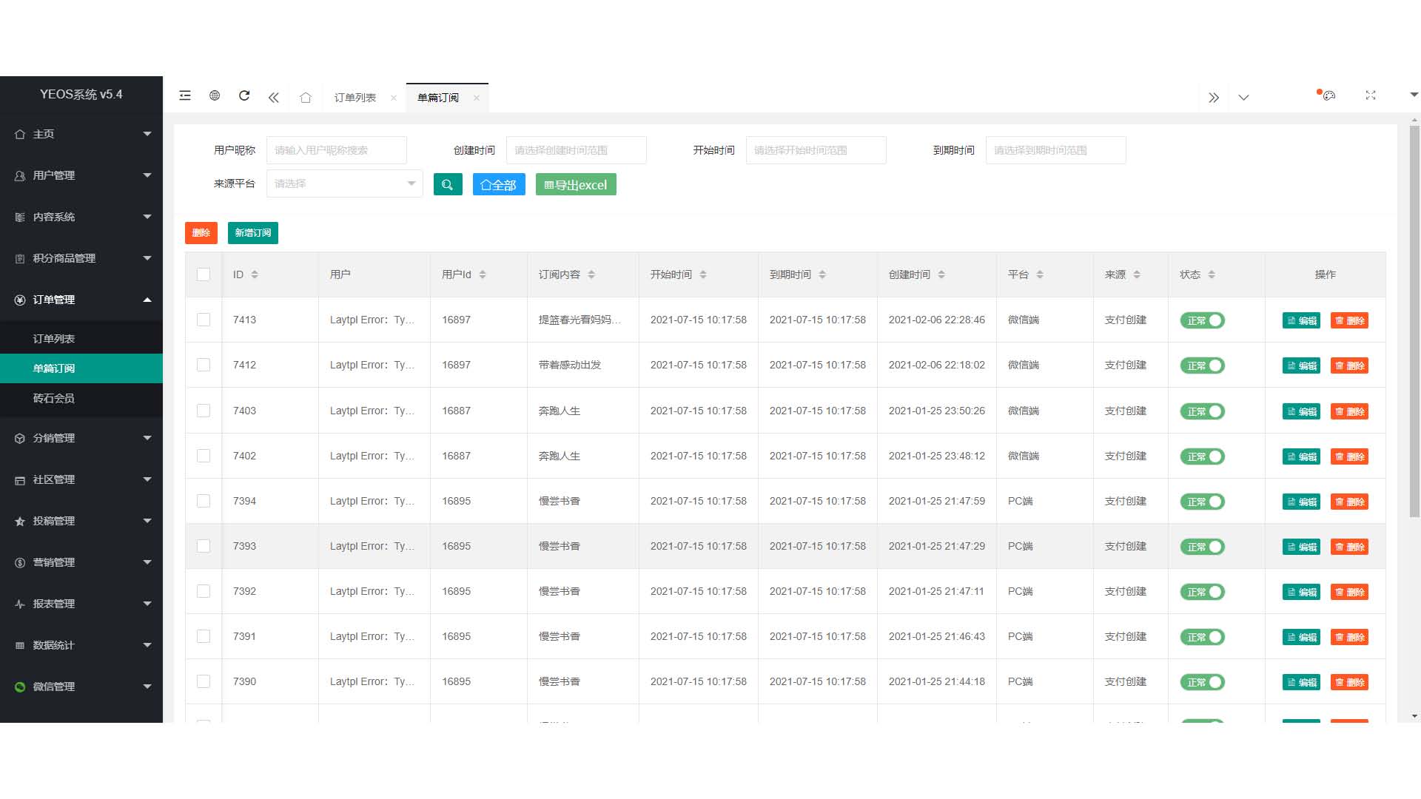The image size is (1421, 799).
Task: Open the tab options down chevron
Action: (1243, 98)
